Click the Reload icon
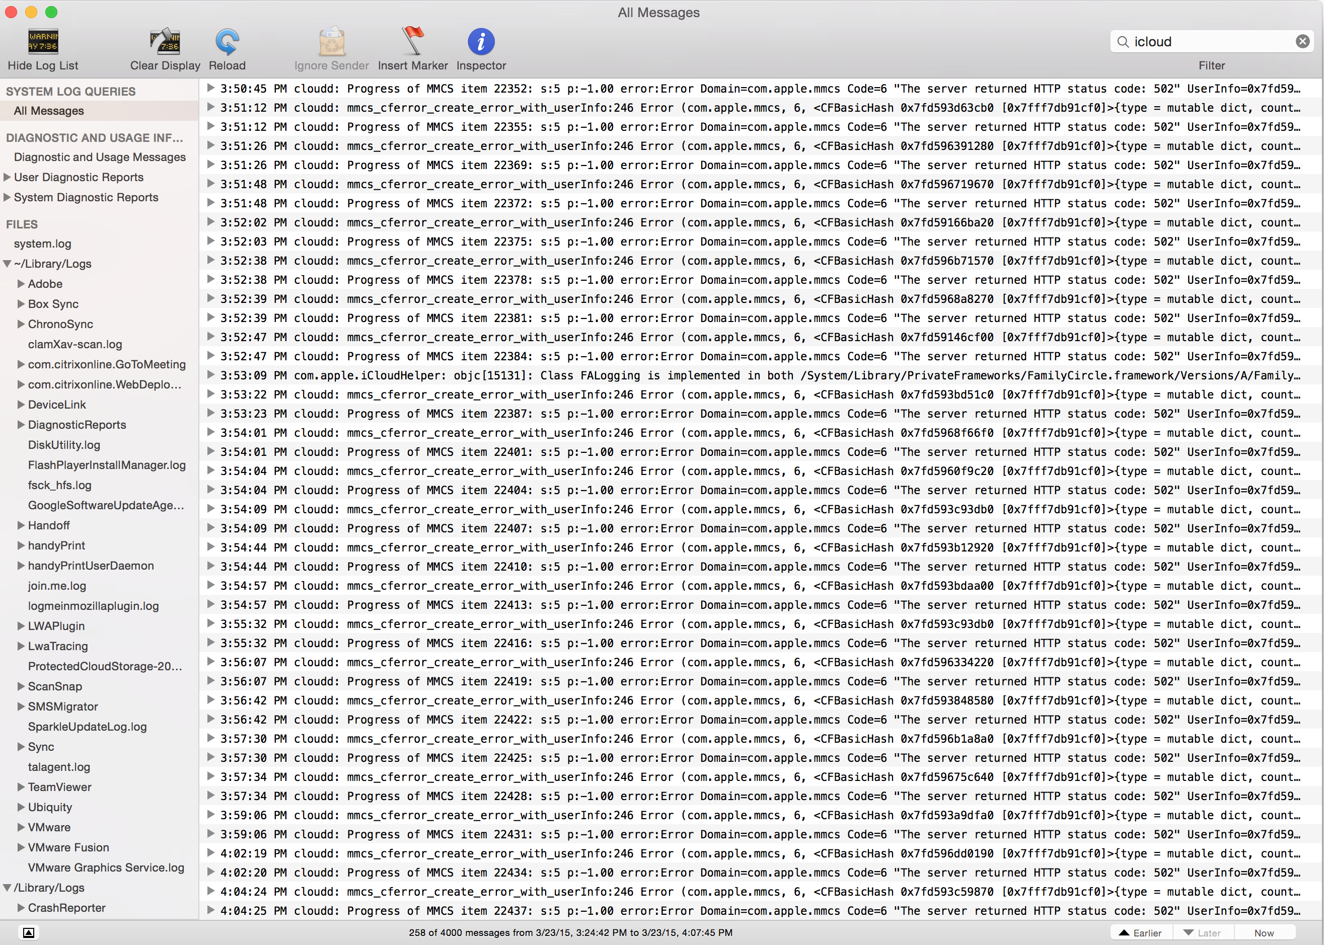 pos(227,42)
